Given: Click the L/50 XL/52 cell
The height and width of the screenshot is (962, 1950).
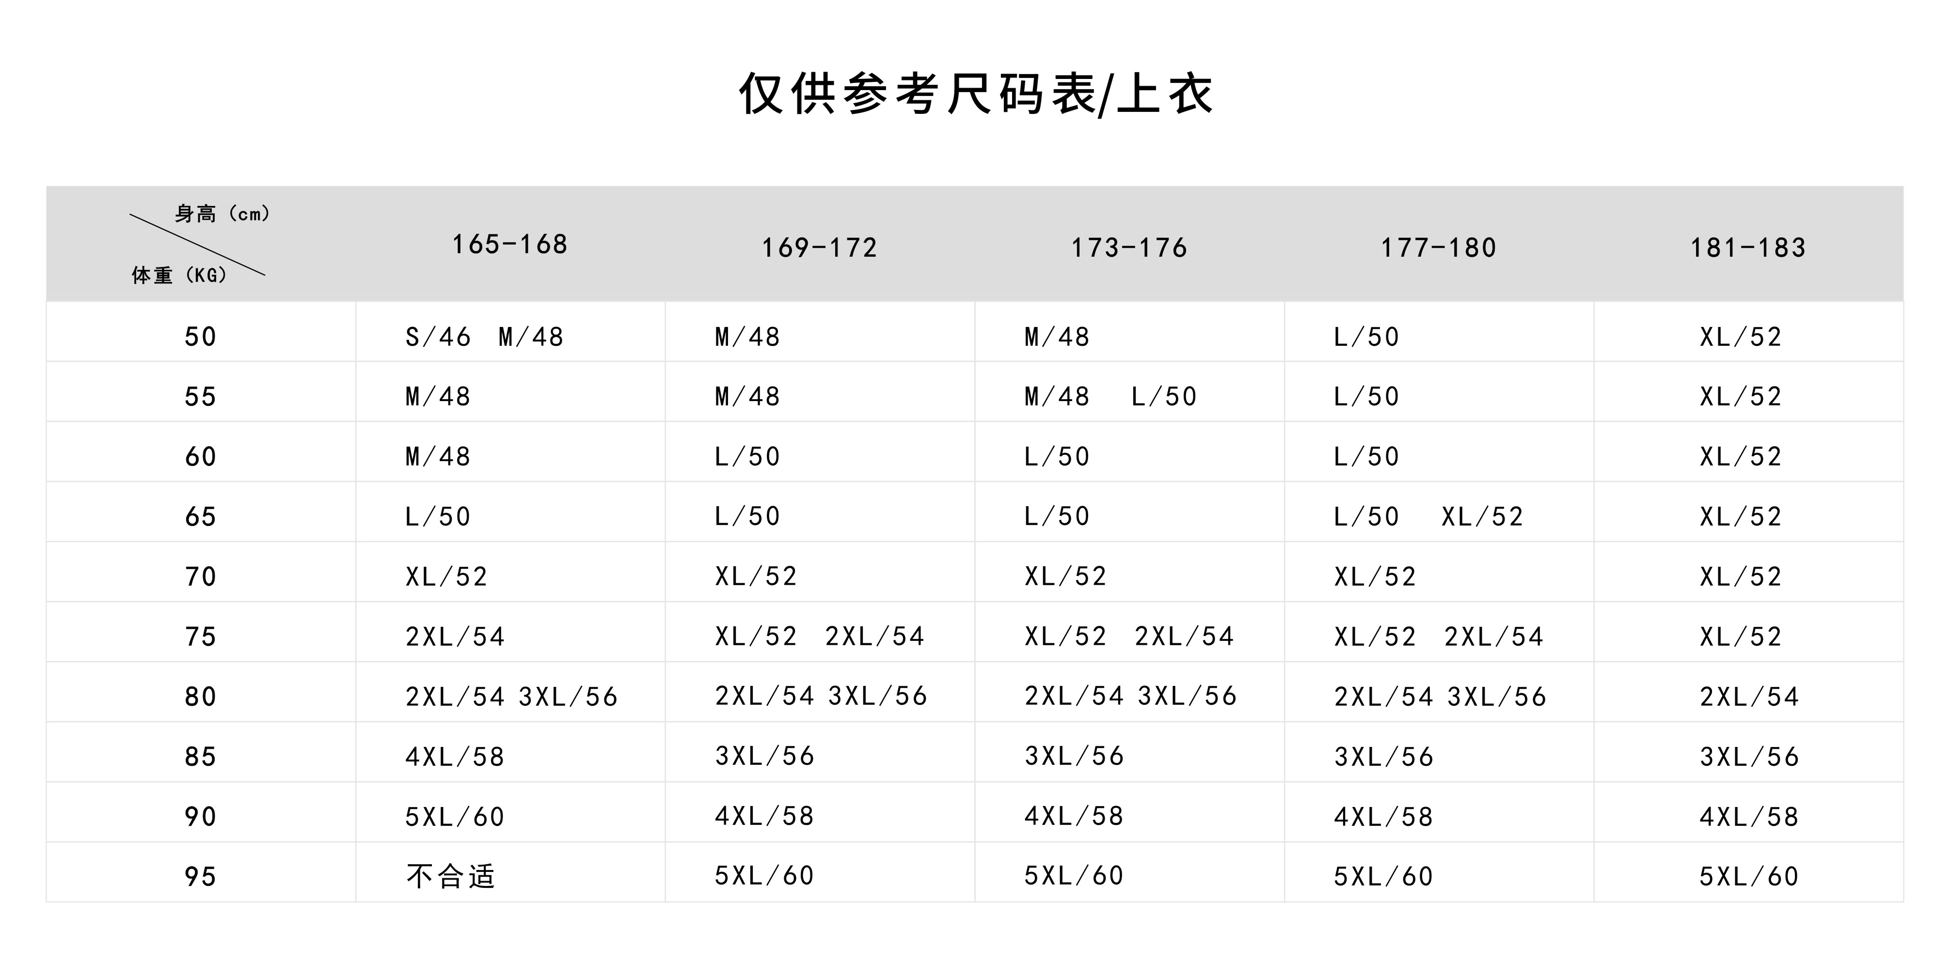Looking at the screenshot, I should [1428, 516].
